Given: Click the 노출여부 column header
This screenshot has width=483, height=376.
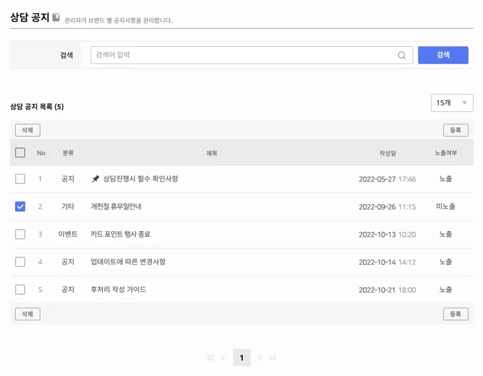Looking at the screenshot, I should 446,153.
